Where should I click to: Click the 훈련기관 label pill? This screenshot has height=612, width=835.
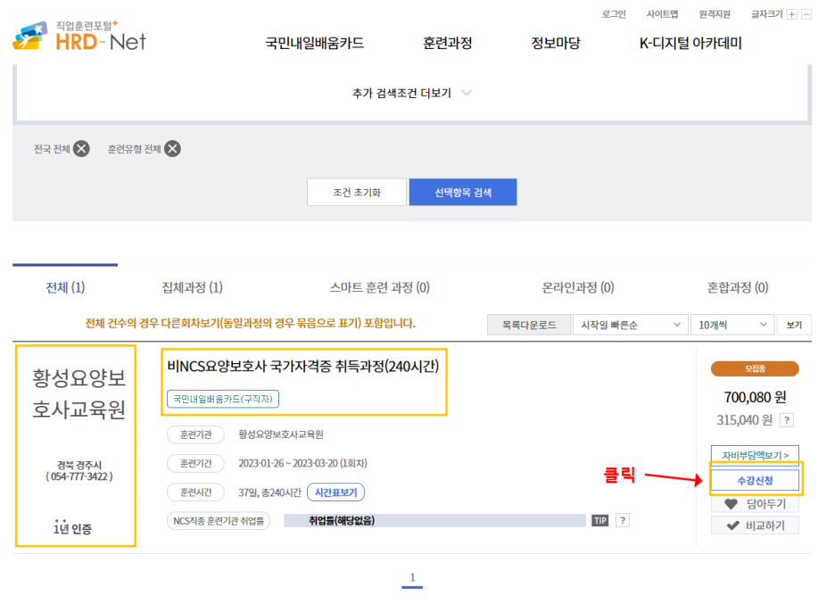click(195, 434)
